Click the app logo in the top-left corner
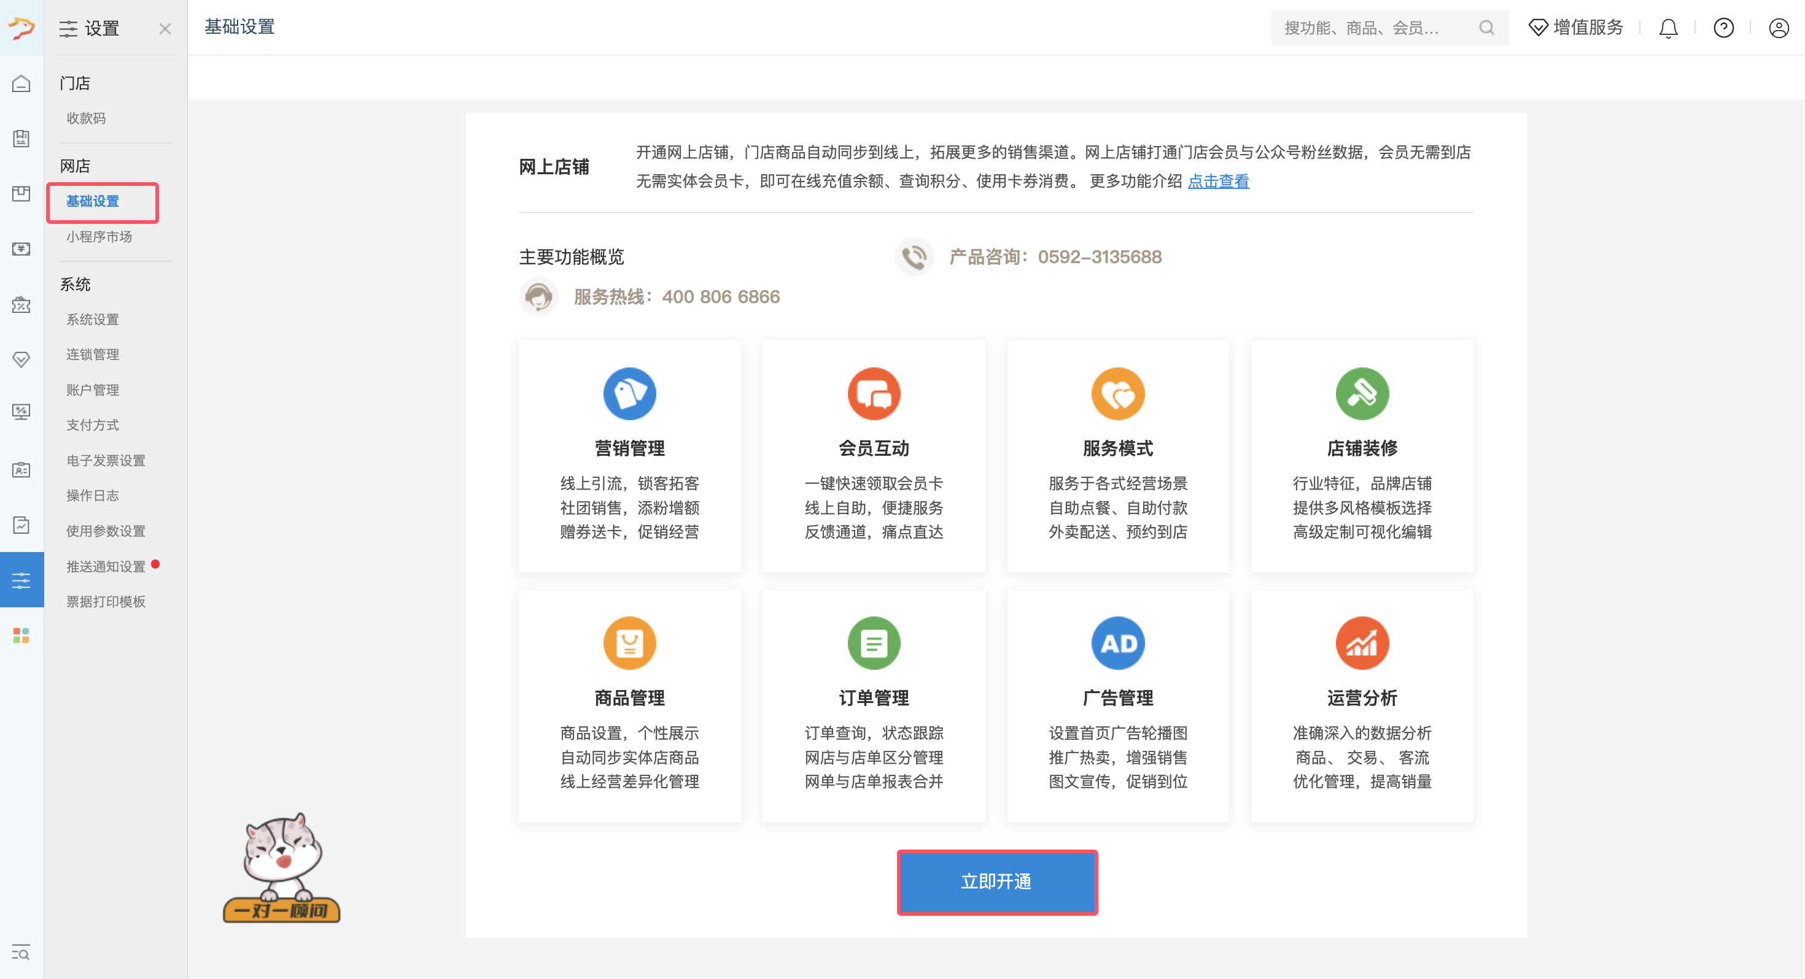This screenshot has height=979, width=1805. (x=21, y=28)
